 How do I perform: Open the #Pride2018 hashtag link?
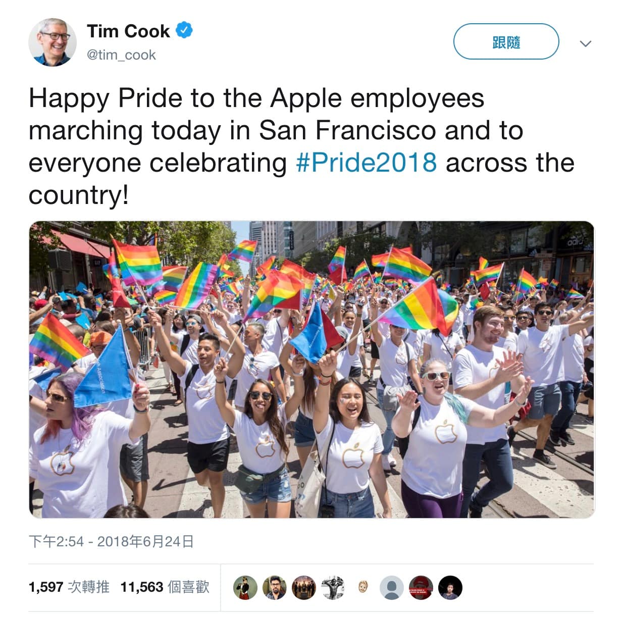coord(366,163)
